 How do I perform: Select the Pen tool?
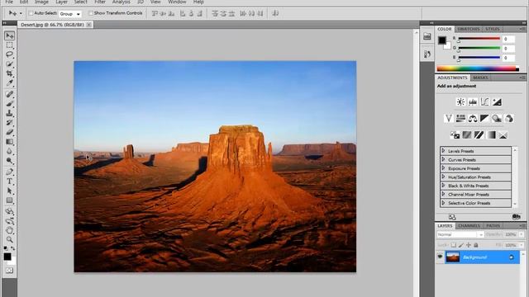(x=9, y=172)
